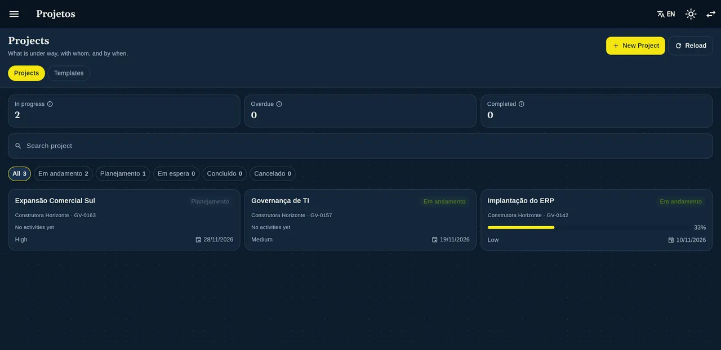Click the magnifier icon in search bar

tap(18, 146)
